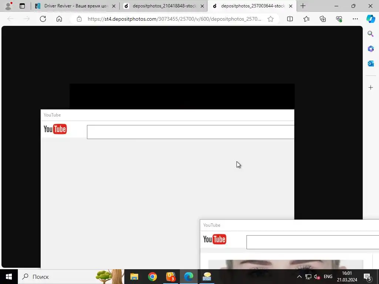This screenshot has width=379, height=284.
Task: Toggle split screen view
Action: coord(290,19)
